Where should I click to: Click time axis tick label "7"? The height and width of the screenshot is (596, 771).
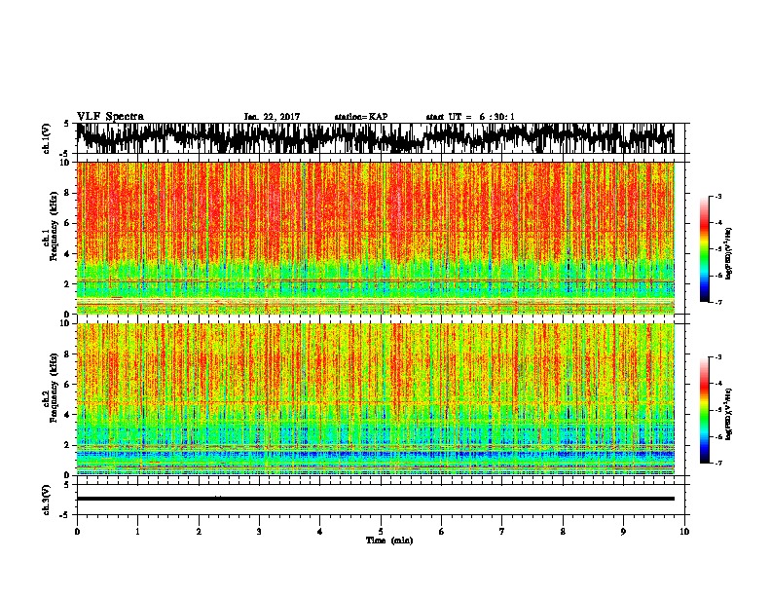coord(502,532)
